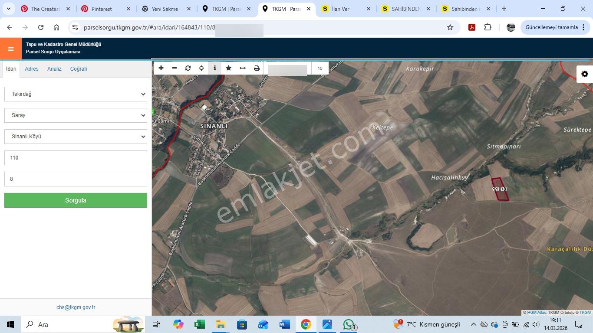Open the Saray district dropdown

[76, 115]
